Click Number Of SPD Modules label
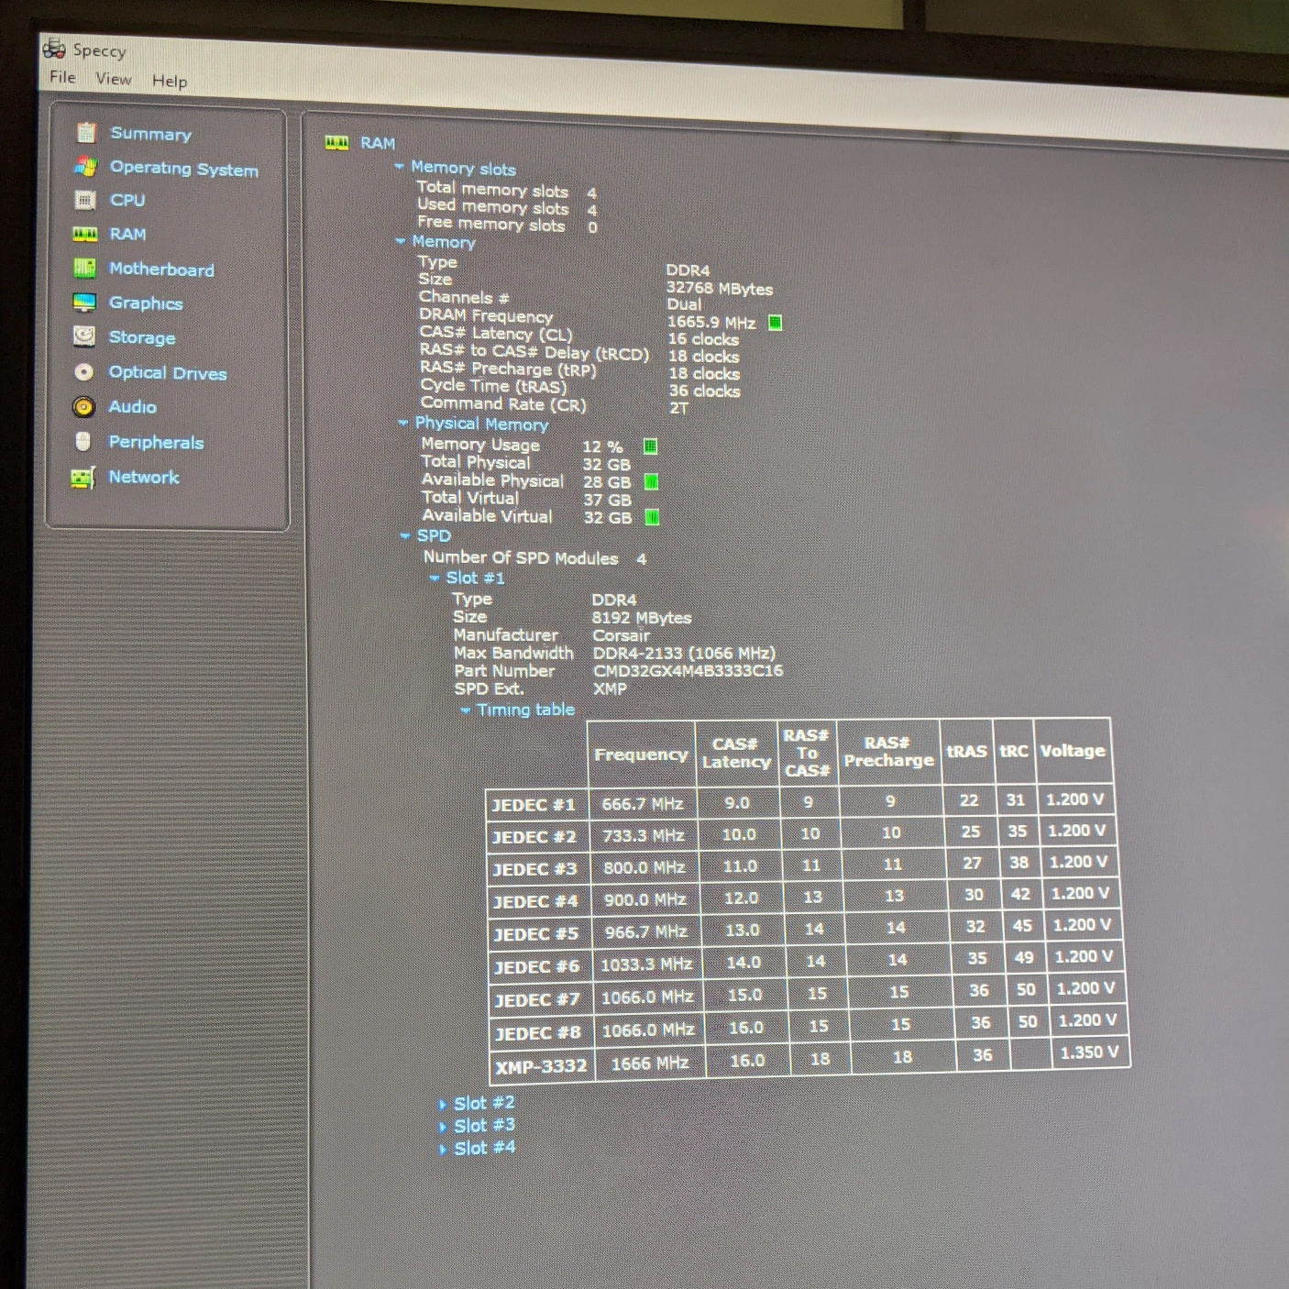The image size is (1289, 1289). 520,557
